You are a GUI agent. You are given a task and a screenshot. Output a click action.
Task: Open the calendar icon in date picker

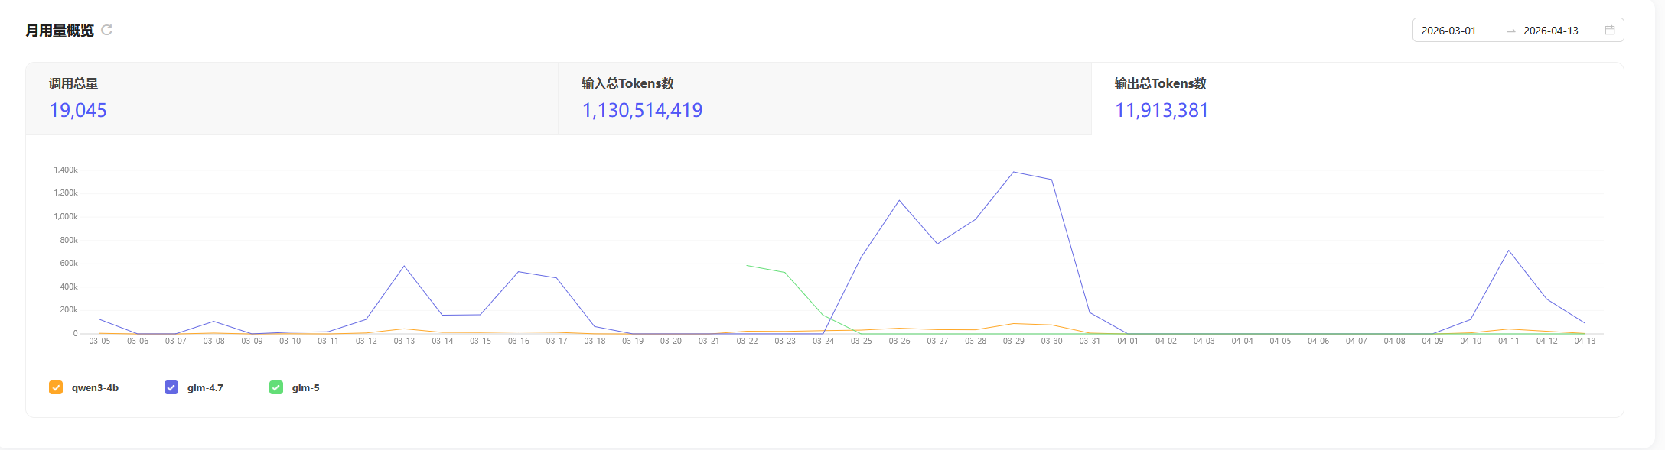(x=1610, y=31)
